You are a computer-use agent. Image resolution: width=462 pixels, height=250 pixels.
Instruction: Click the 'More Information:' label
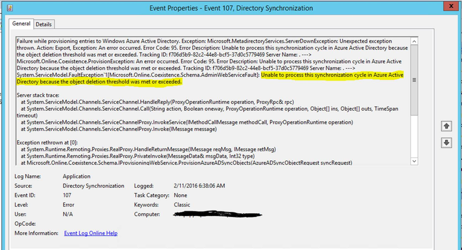[37, 233]
